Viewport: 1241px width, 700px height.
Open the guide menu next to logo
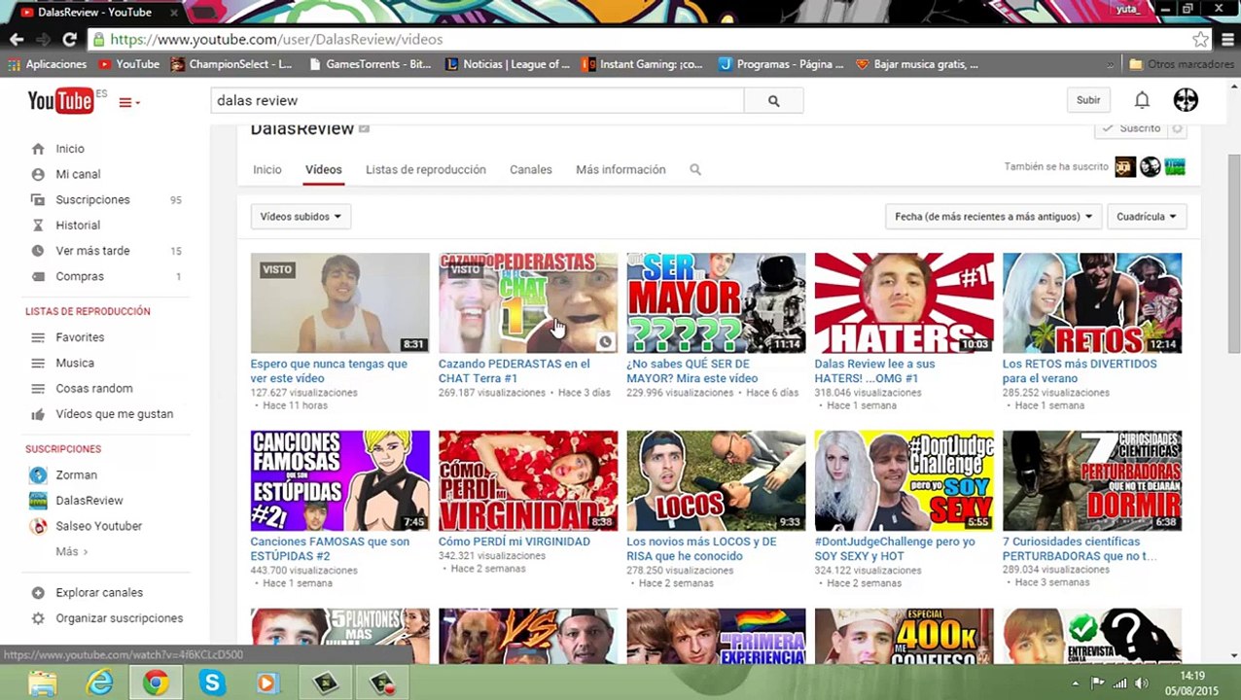click(129, 102)
